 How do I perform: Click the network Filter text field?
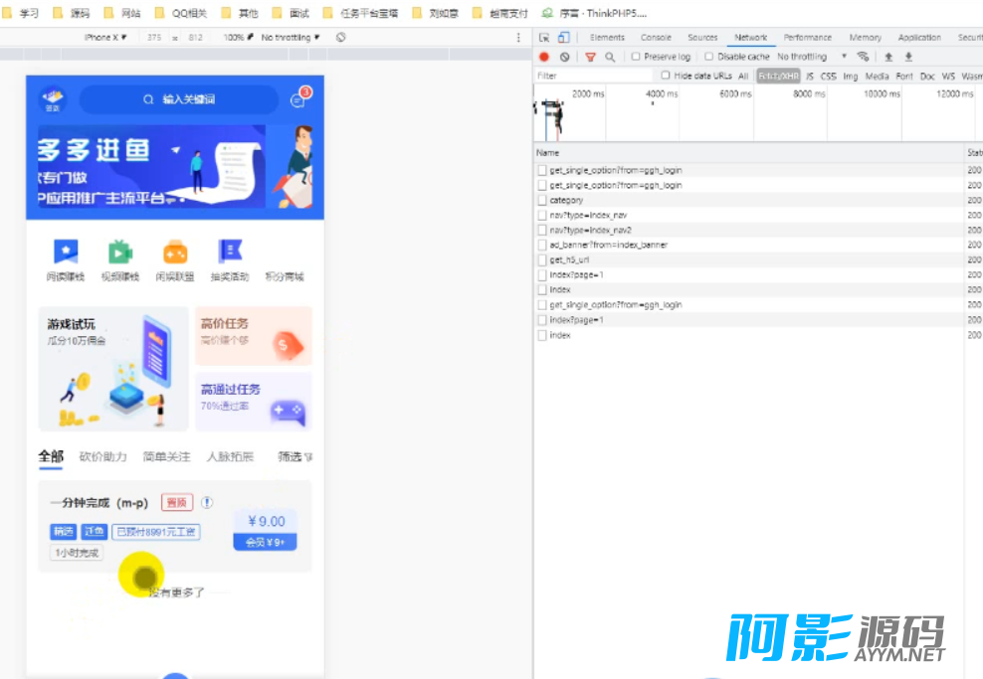tap(592, 76)
